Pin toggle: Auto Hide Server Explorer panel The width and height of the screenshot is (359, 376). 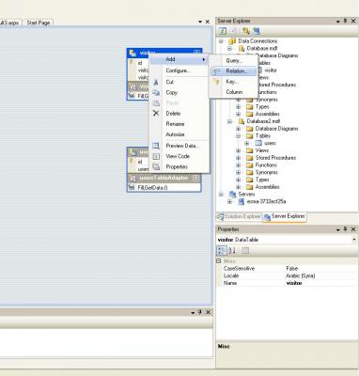coord(345,21)
